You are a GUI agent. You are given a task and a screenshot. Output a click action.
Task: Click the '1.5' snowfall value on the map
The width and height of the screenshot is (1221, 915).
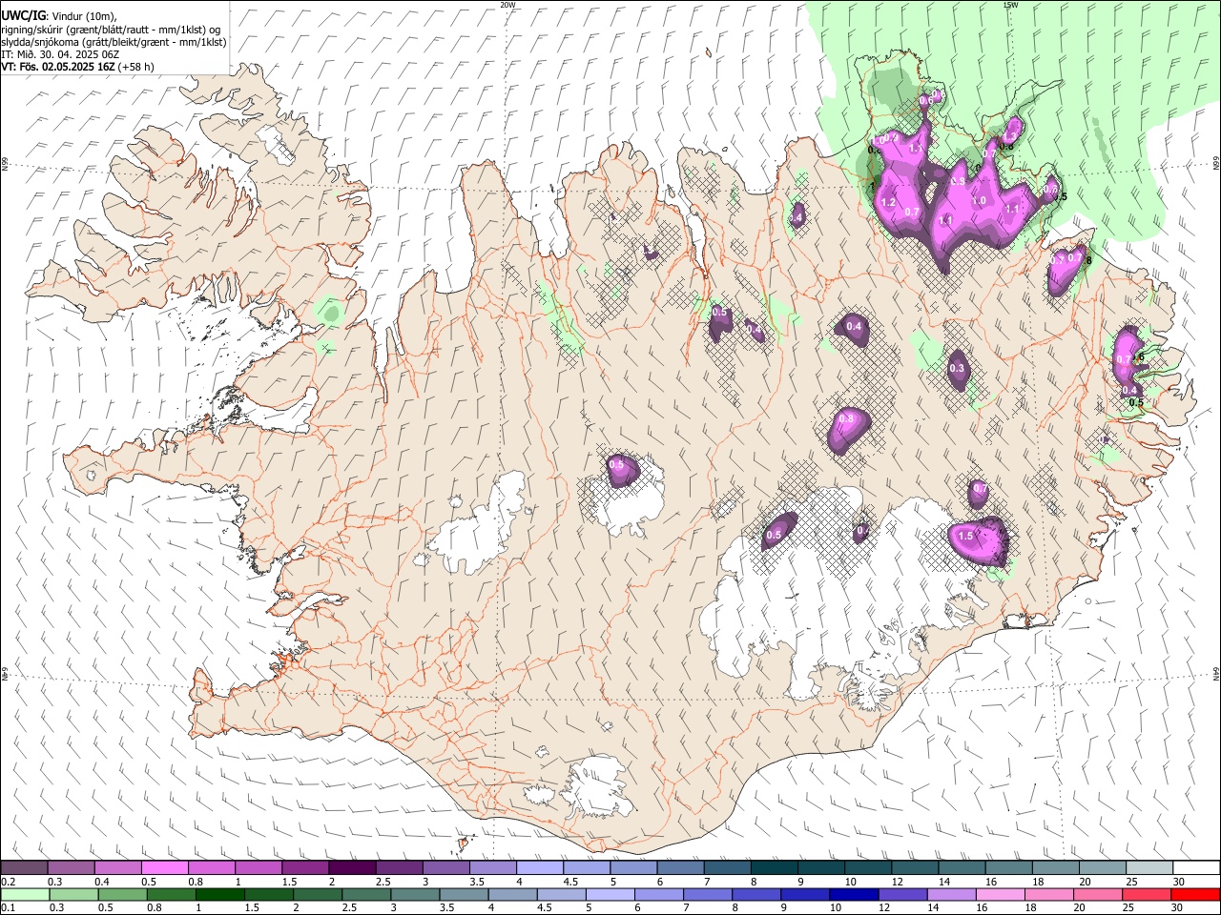[x=965, y=537]
